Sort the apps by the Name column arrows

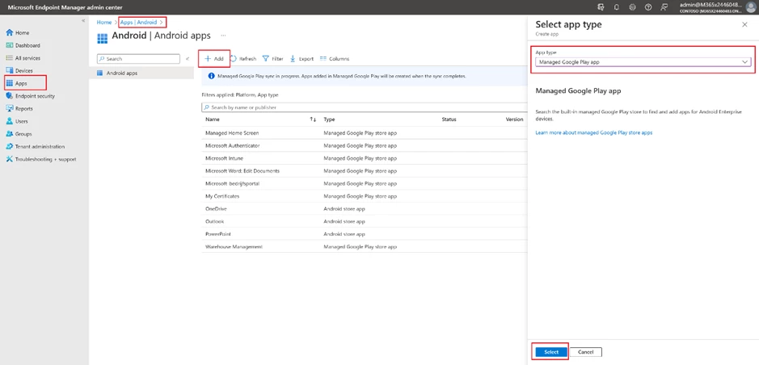click(x=313, y=120)
